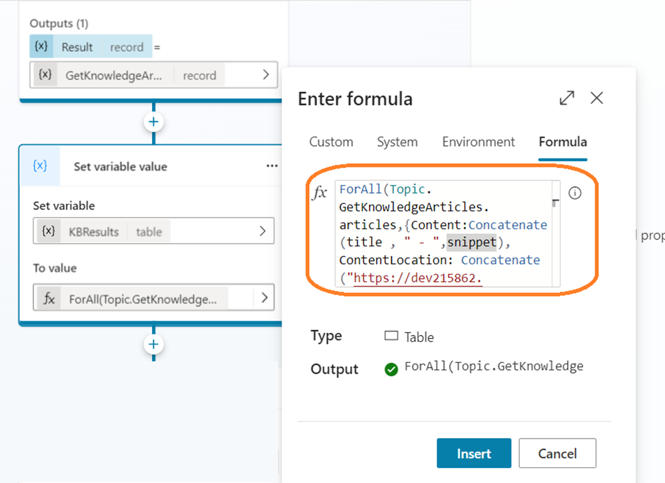Click the variable icon on Set variable value header
This screenshot has width=665, height=483.
40,166
